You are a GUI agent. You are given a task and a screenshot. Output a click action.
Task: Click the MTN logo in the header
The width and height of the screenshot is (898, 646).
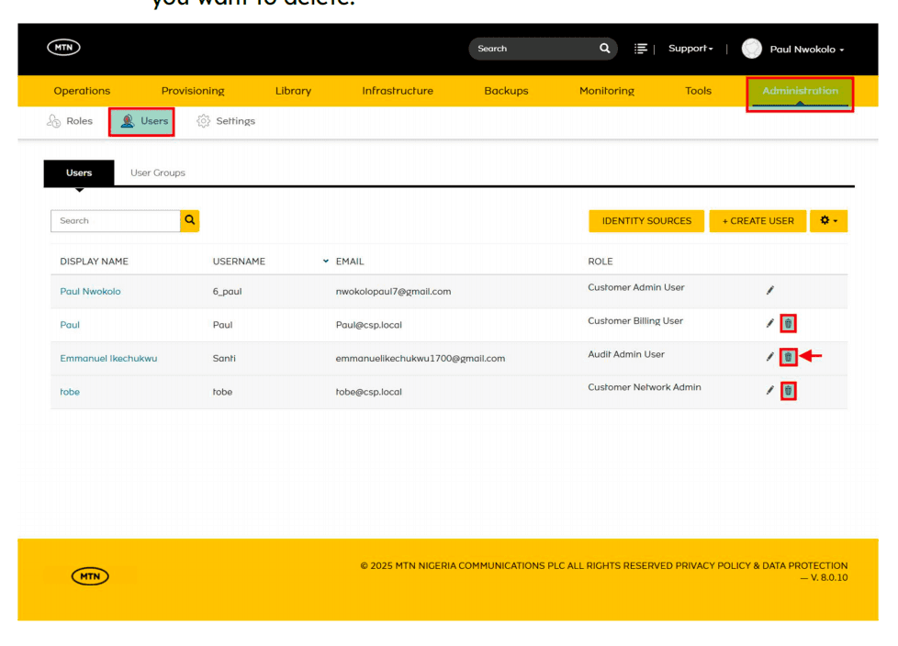point(63,48)
